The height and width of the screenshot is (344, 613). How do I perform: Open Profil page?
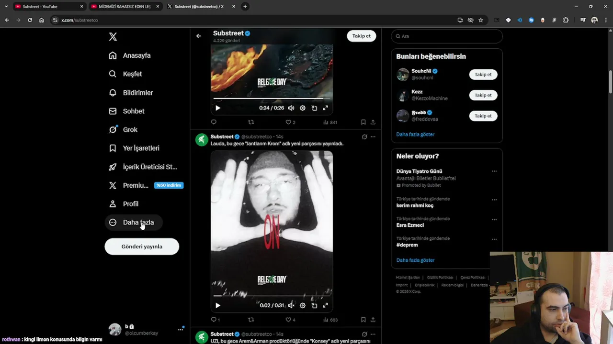[x=124, y=204]
